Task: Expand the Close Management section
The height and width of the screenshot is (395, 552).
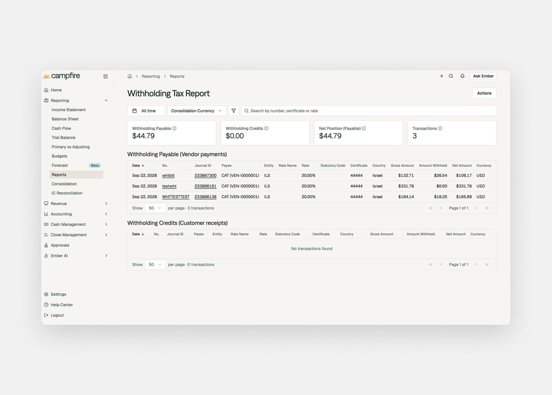Action: 106,235
